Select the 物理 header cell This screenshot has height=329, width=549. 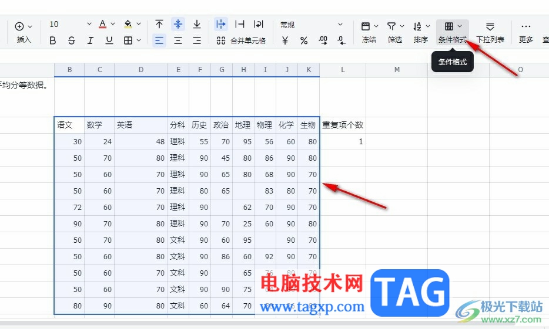pos(265,125)
